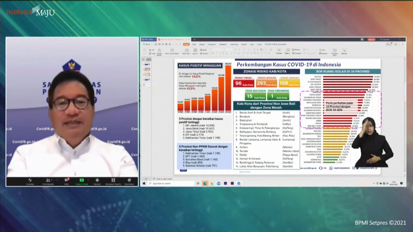The image size is (413, 232).
Task: Select the Home ribbon tab
Action: pyautogui.click(x=186, y=44)
